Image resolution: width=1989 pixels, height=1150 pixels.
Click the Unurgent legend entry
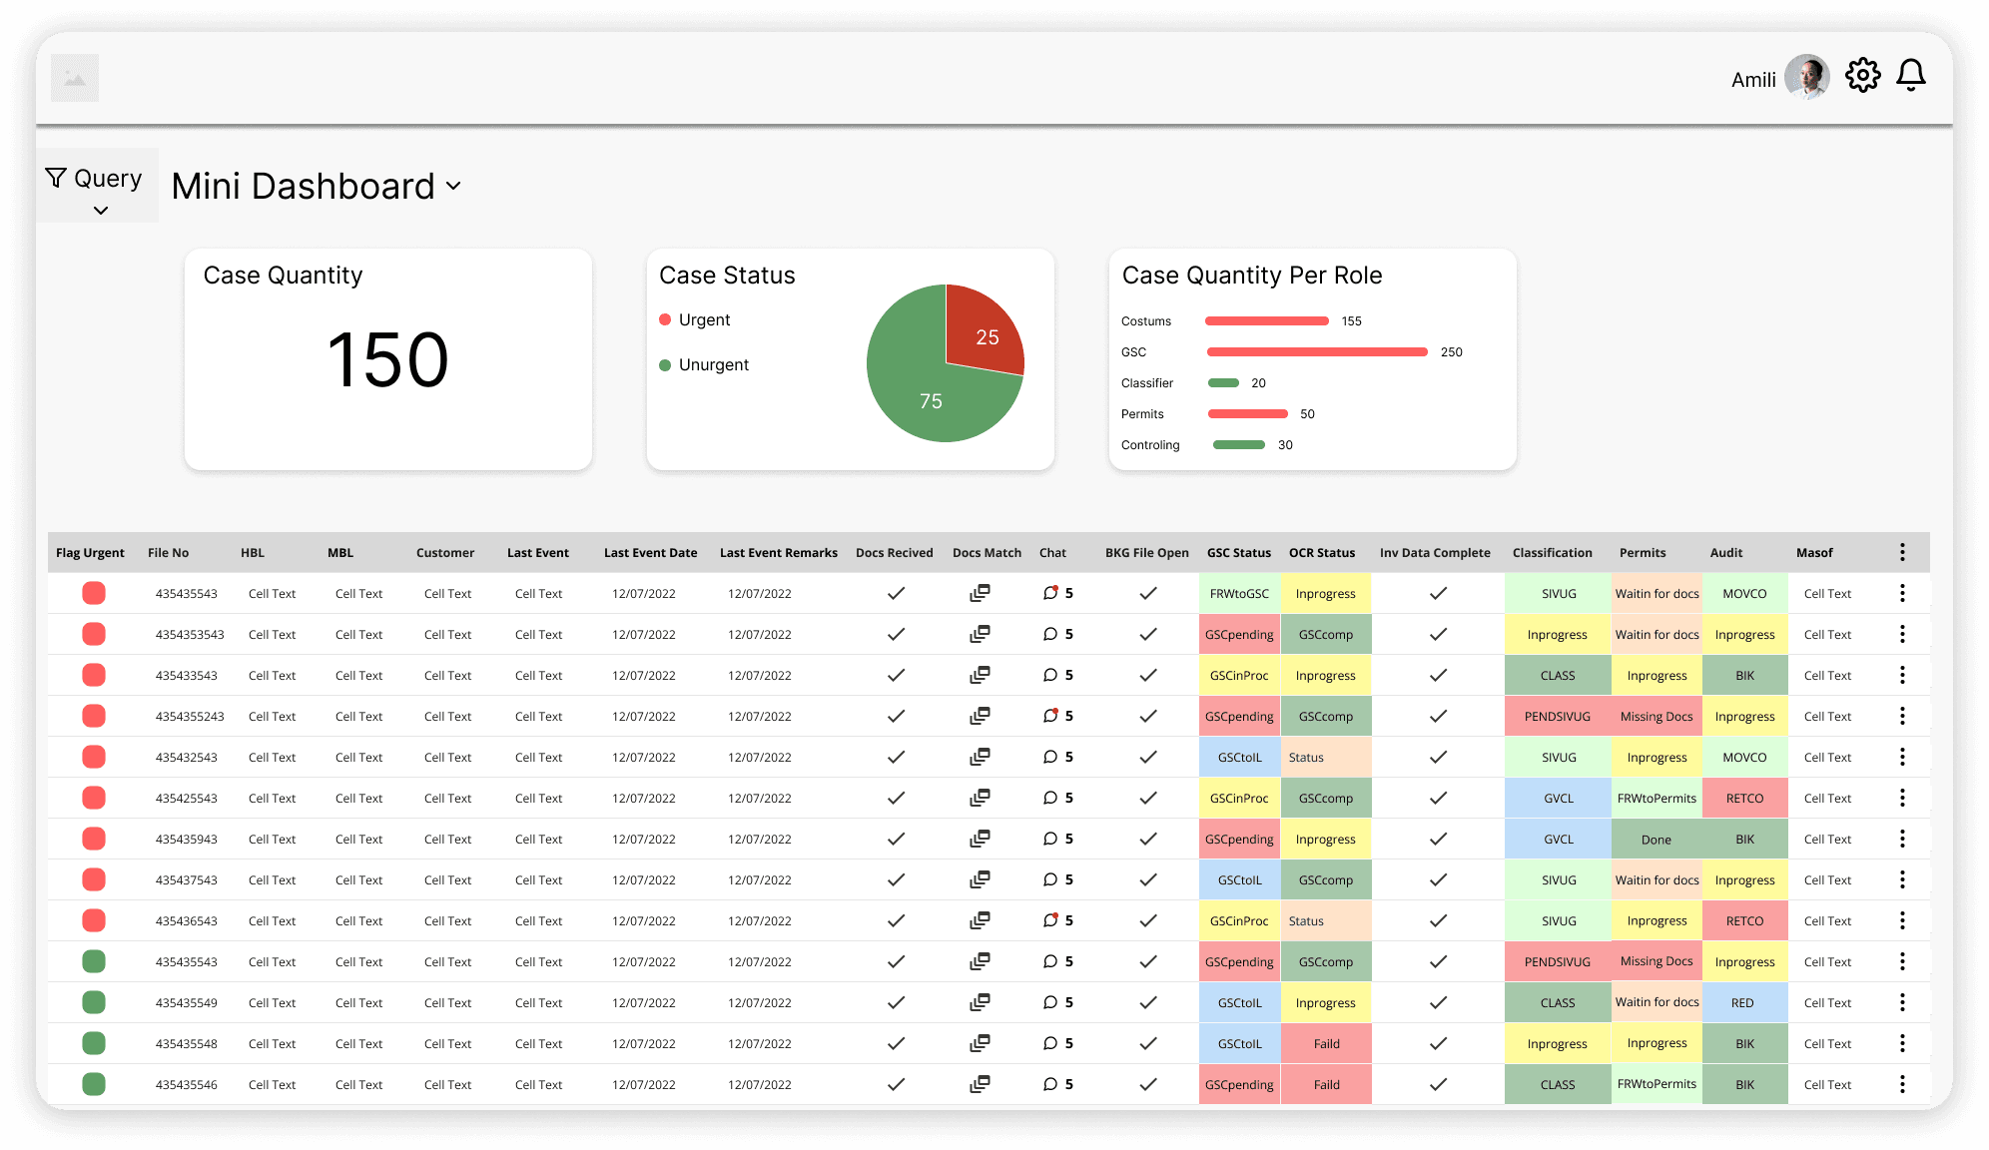pyautogui.click(x=704, y=364)
